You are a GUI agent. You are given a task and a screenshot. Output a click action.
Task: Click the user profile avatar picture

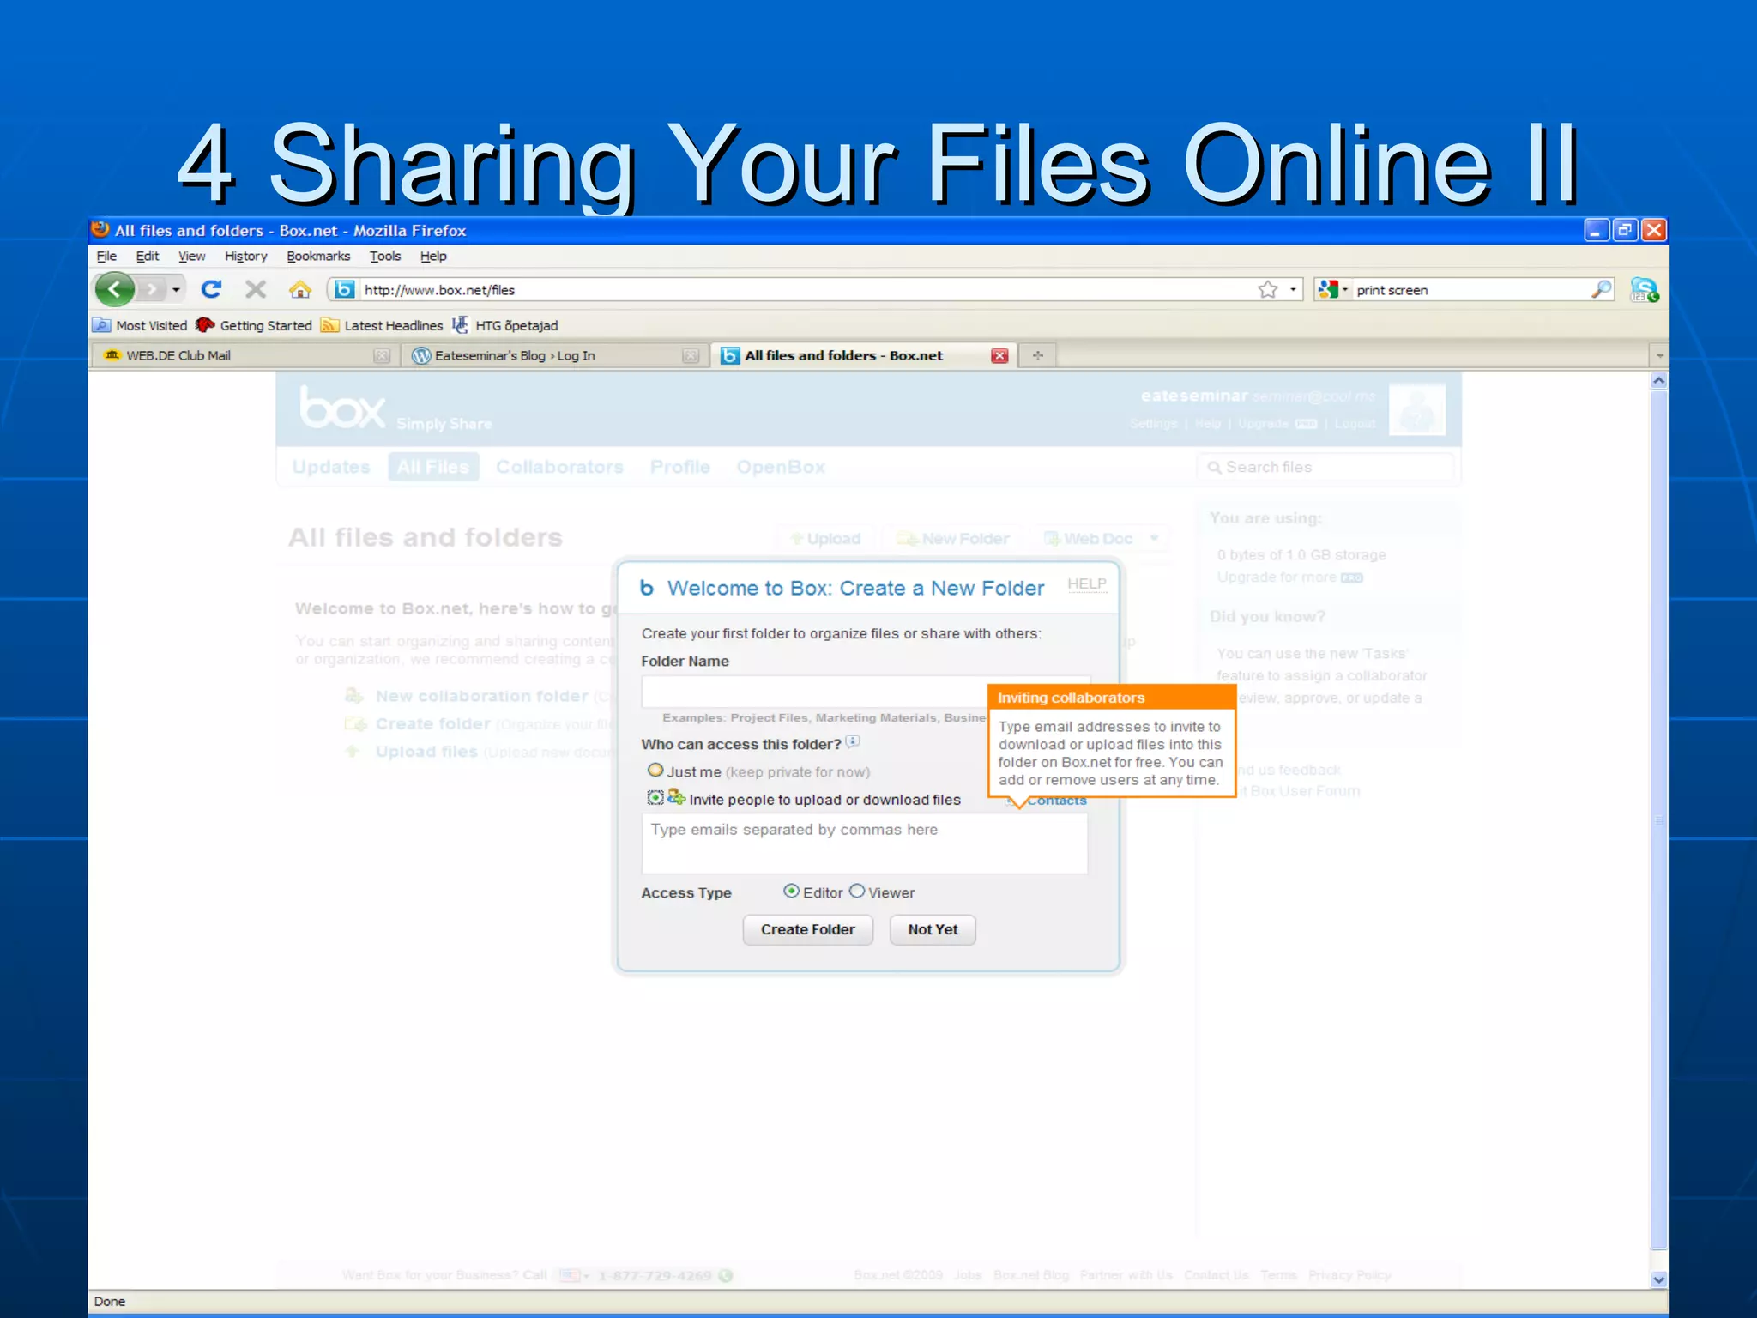point(1417,408)
